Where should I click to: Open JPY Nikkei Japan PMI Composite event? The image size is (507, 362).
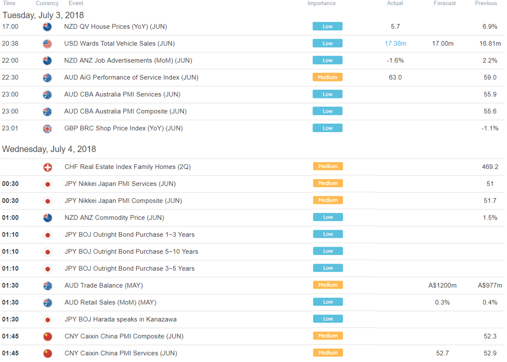pyautogui.click(x=123, y=201)
